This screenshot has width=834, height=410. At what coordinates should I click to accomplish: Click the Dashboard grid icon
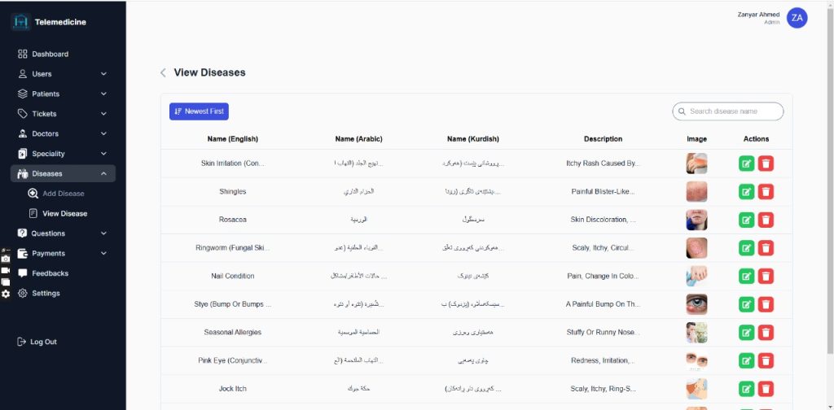(x=23, y=54)
